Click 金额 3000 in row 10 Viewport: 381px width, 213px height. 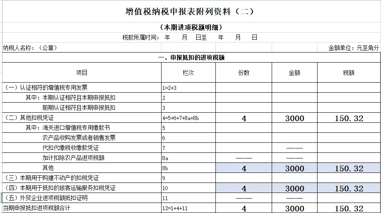(x=295, y=188)
